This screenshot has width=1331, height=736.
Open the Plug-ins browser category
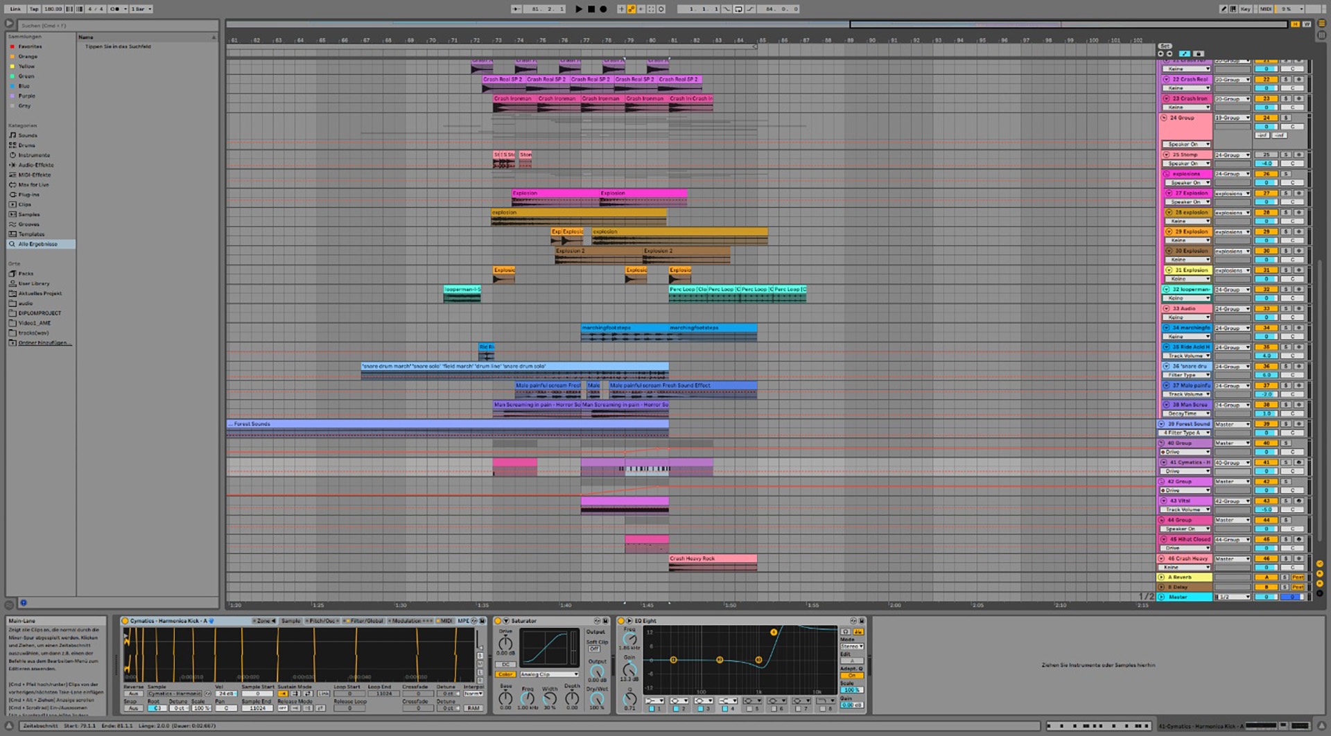(x=28, y=195)
